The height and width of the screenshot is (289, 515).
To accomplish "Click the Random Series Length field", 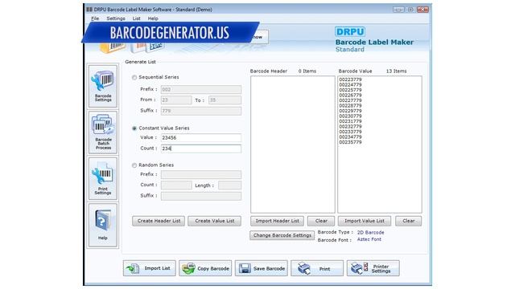I will 229,185.
